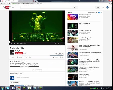The width and height of the screenshot is (113, 90).
Task: Open Best Remixes of Popular Songs thumbnail
Action: click(73, 62)
